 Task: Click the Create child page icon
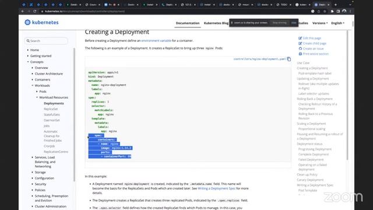300,43
